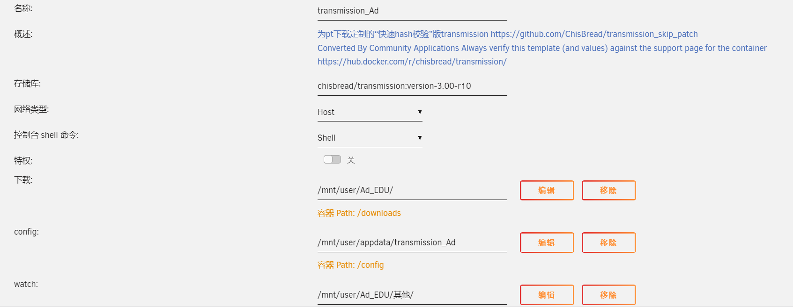The image size is (793, 307).
Task: Toggle the 特权 privileged switch on
Action: tap(332, 159)
